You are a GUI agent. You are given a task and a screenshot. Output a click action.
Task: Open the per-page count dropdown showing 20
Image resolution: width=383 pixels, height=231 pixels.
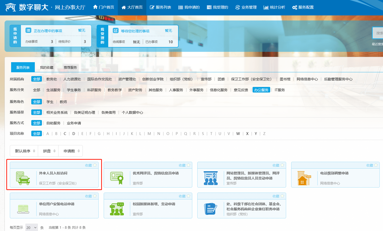(32, 227)
